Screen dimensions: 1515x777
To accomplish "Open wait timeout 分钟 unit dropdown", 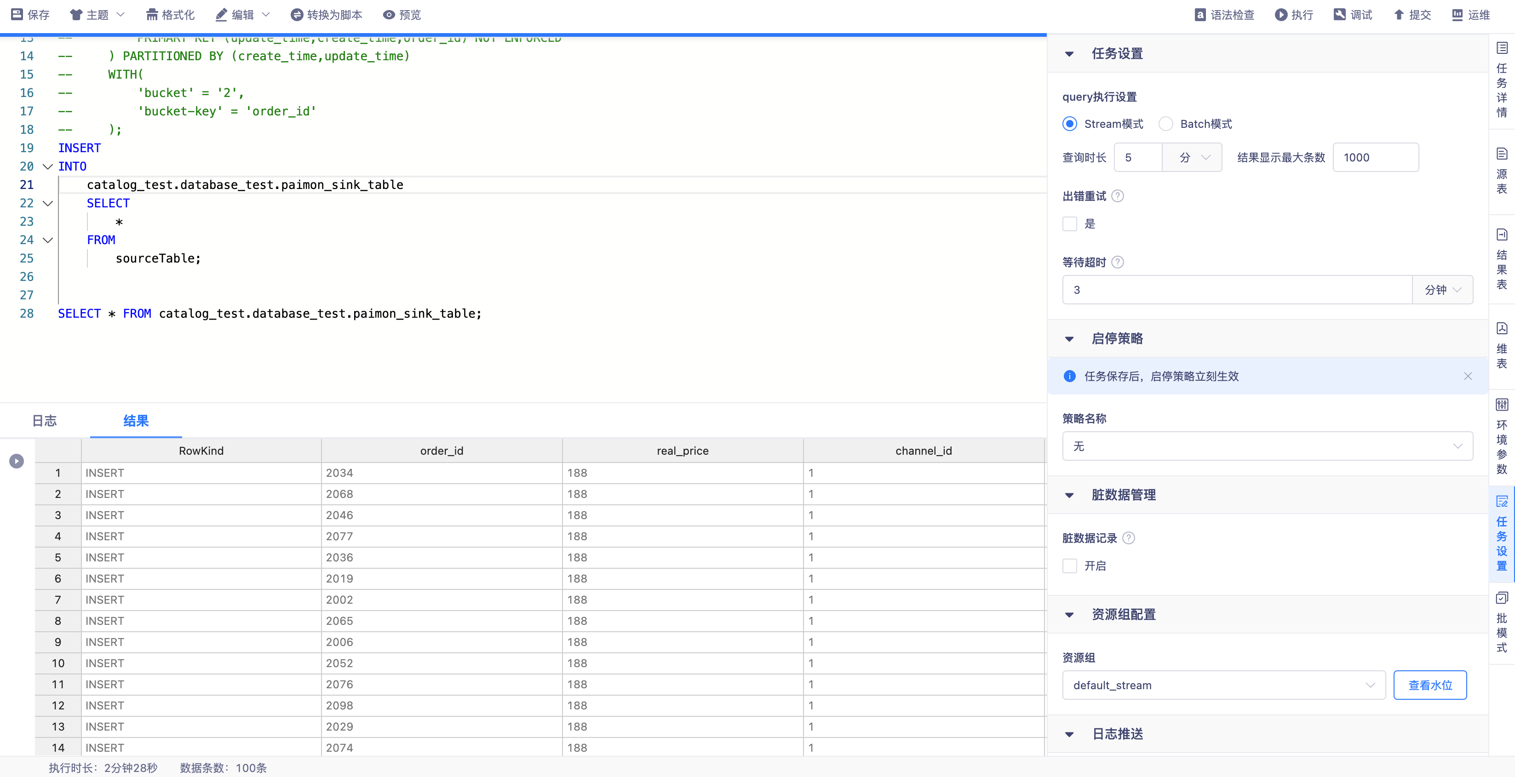I will tap(1442, 290).
